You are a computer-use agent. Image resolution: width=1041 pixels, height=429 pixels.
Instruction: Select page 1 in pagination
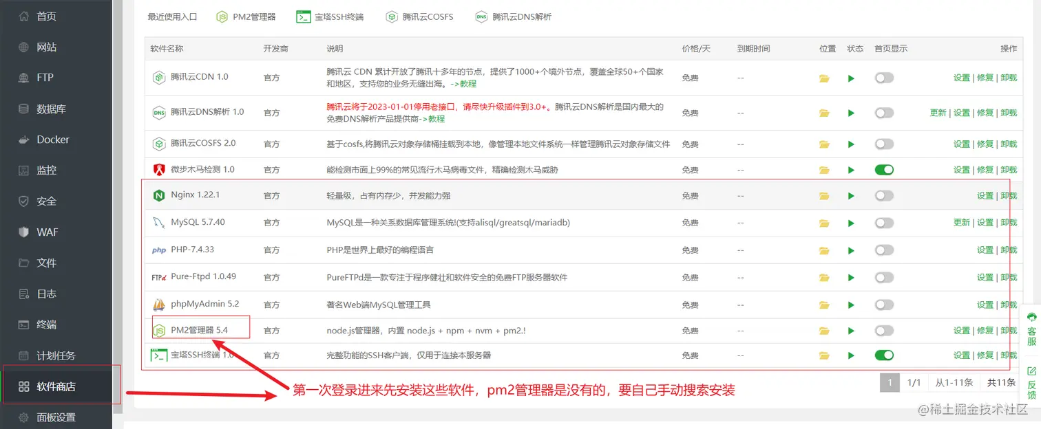(x=890, y=382)
